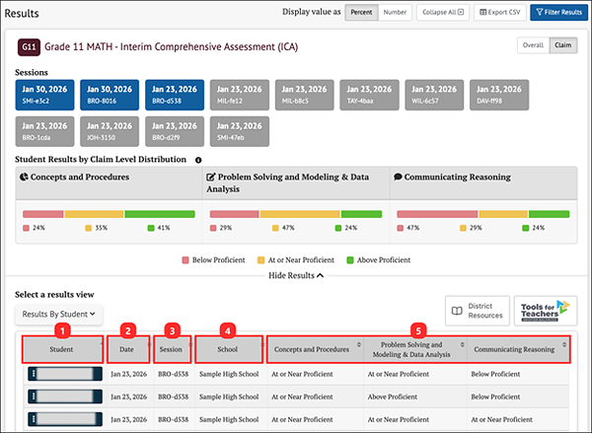The width and height of the screenshot is (592, 433).
Task: Toggle session JOH-3150
Action: tap(110, 131)
